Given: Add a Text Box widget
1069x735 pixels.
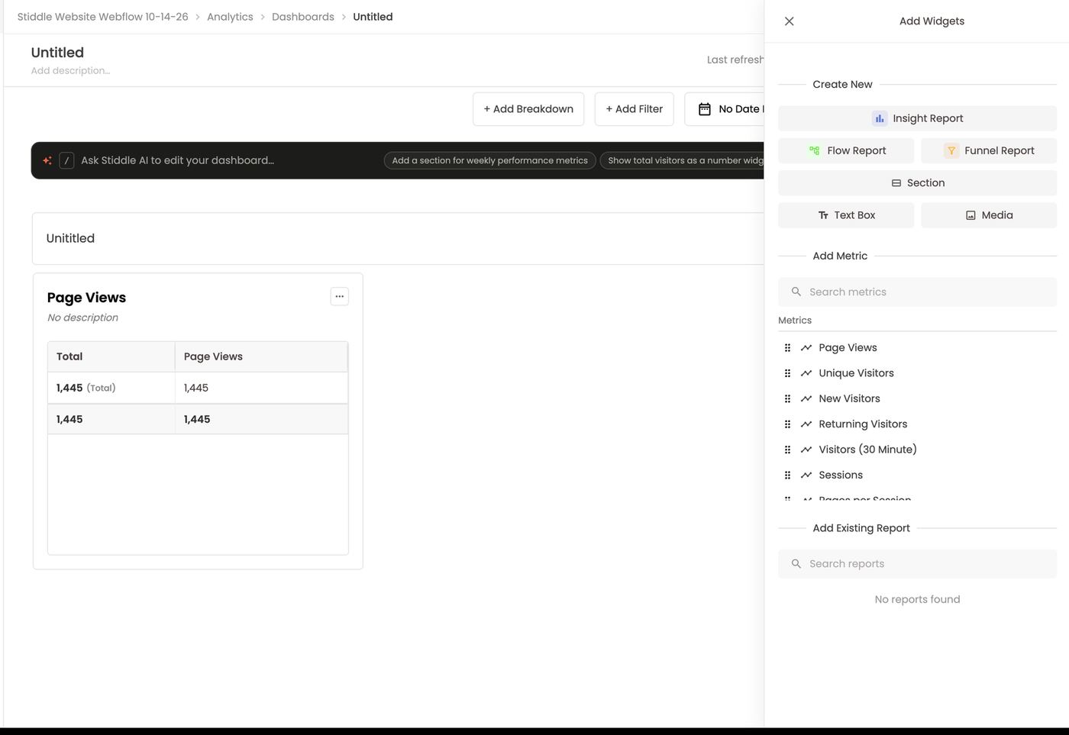Looking at the screenshot, I should (846, 215).
